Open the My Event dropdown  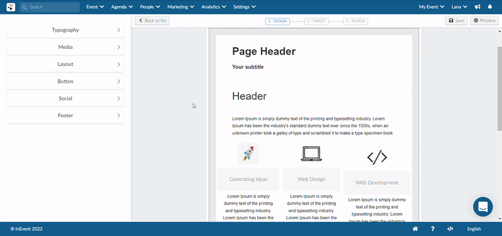point(432,7)
